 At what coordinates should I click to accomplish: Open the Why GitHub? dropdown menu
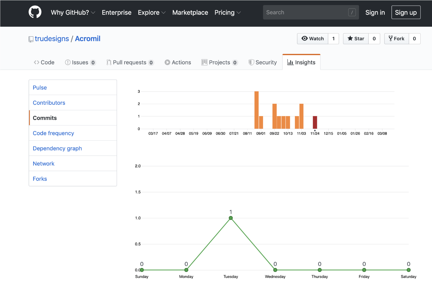[73, 13]
